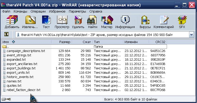Run the Тест archive check icon
Viewport: 197px width, 103px height.
(x=46, y=20)
